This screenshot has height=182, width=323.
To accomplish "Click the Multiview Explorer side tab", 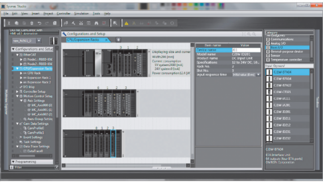I will click(6, 102).
